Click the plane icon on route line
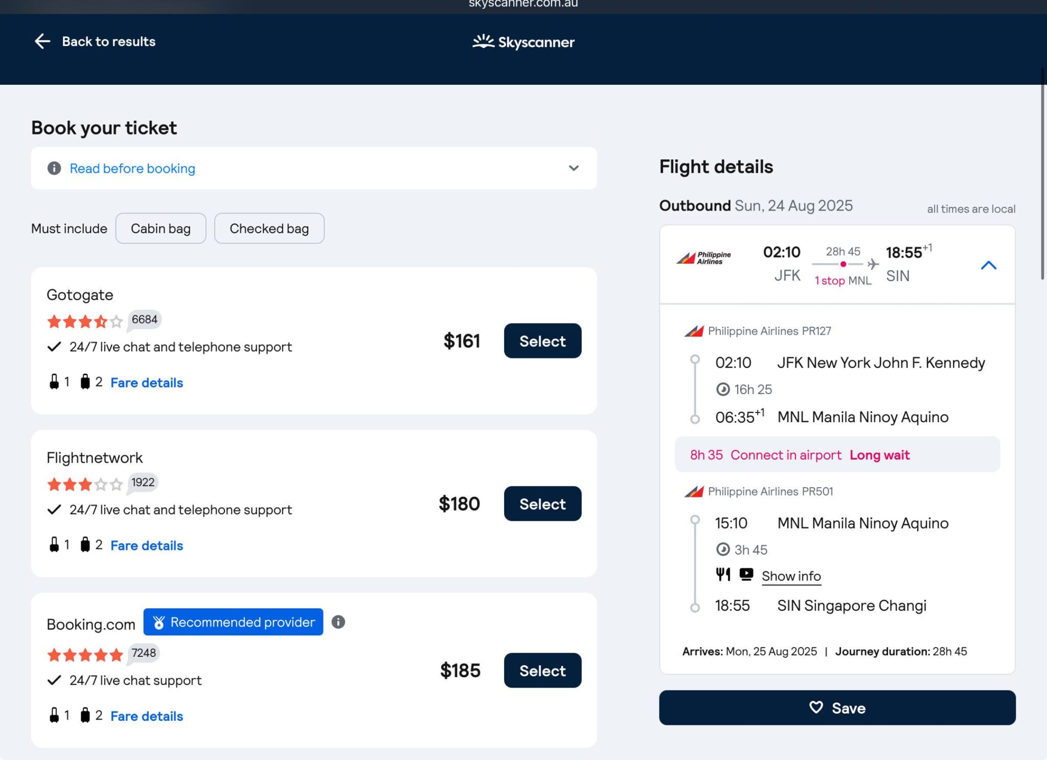This screenshot has width=1047, height=760. tap(873, 264)
